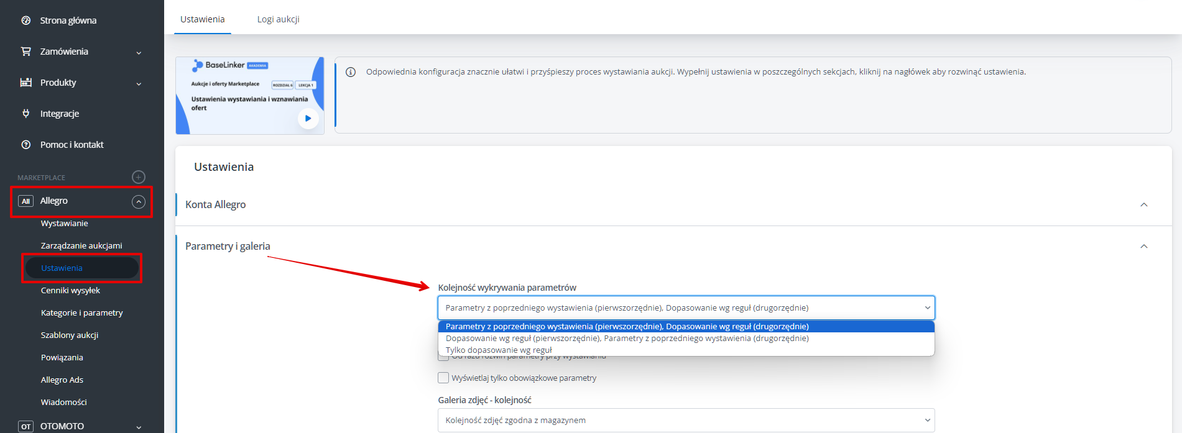Click the Allegro 'All' badge icon
This screenshot has height=433, width=1182.
[x=25, y=201]
